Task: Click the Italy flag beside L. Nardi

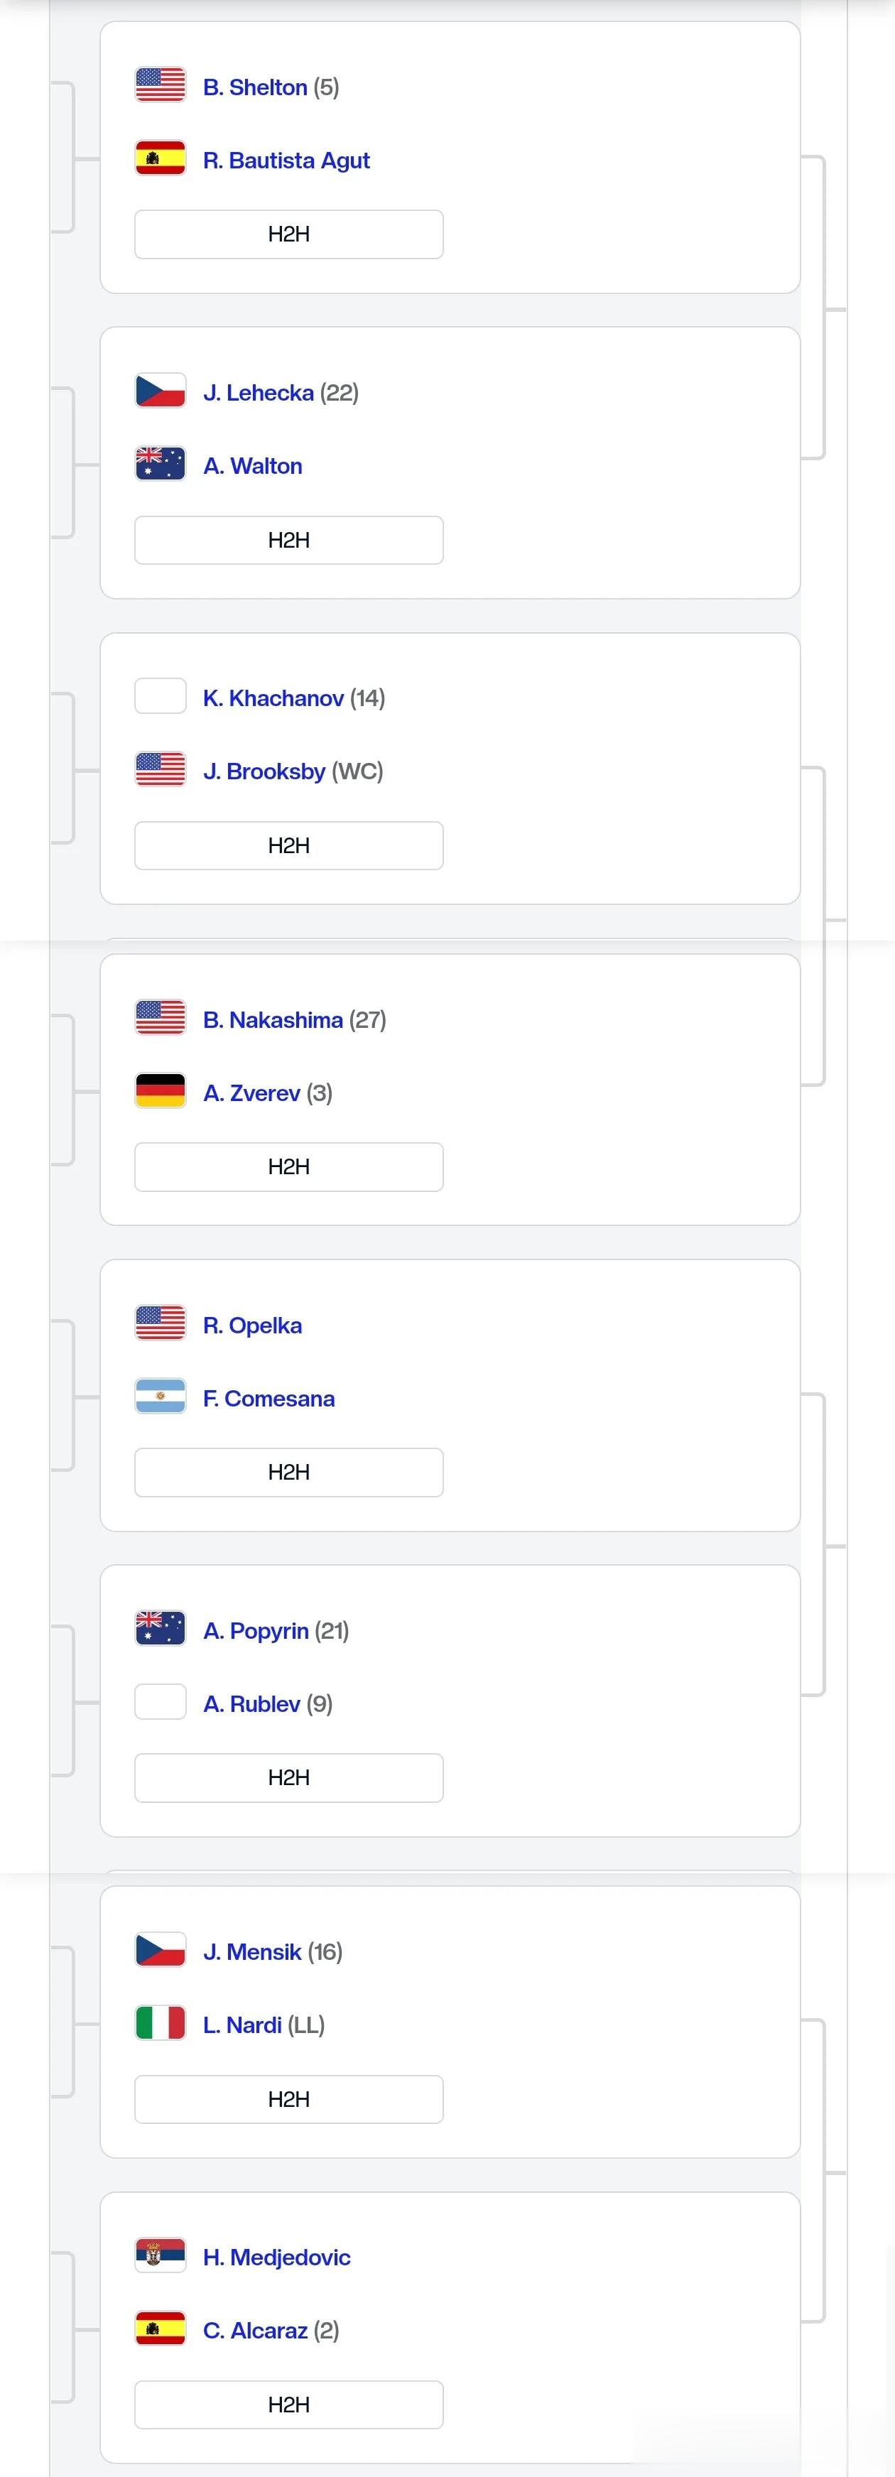Action: [161, 2023]
